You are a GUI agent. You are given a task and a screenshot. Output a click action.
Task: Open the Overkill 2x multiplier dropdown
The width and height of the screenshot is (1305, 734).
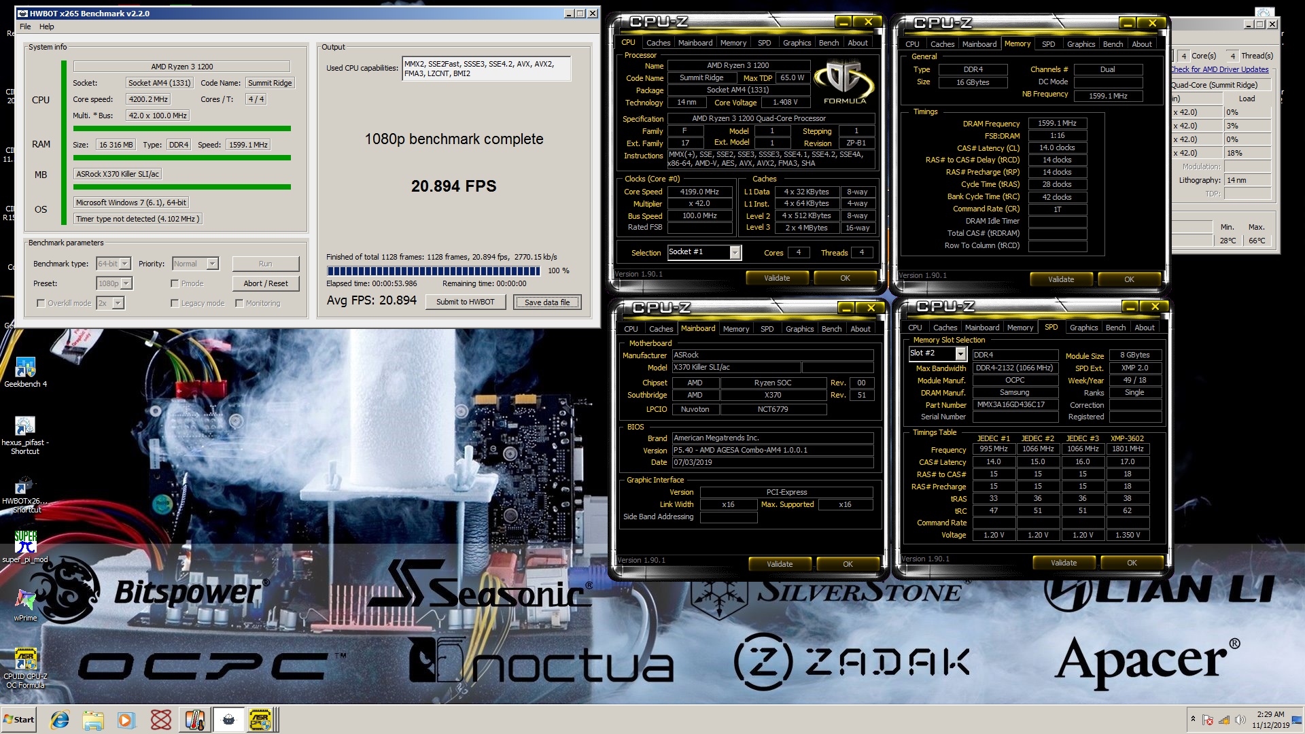110,303
